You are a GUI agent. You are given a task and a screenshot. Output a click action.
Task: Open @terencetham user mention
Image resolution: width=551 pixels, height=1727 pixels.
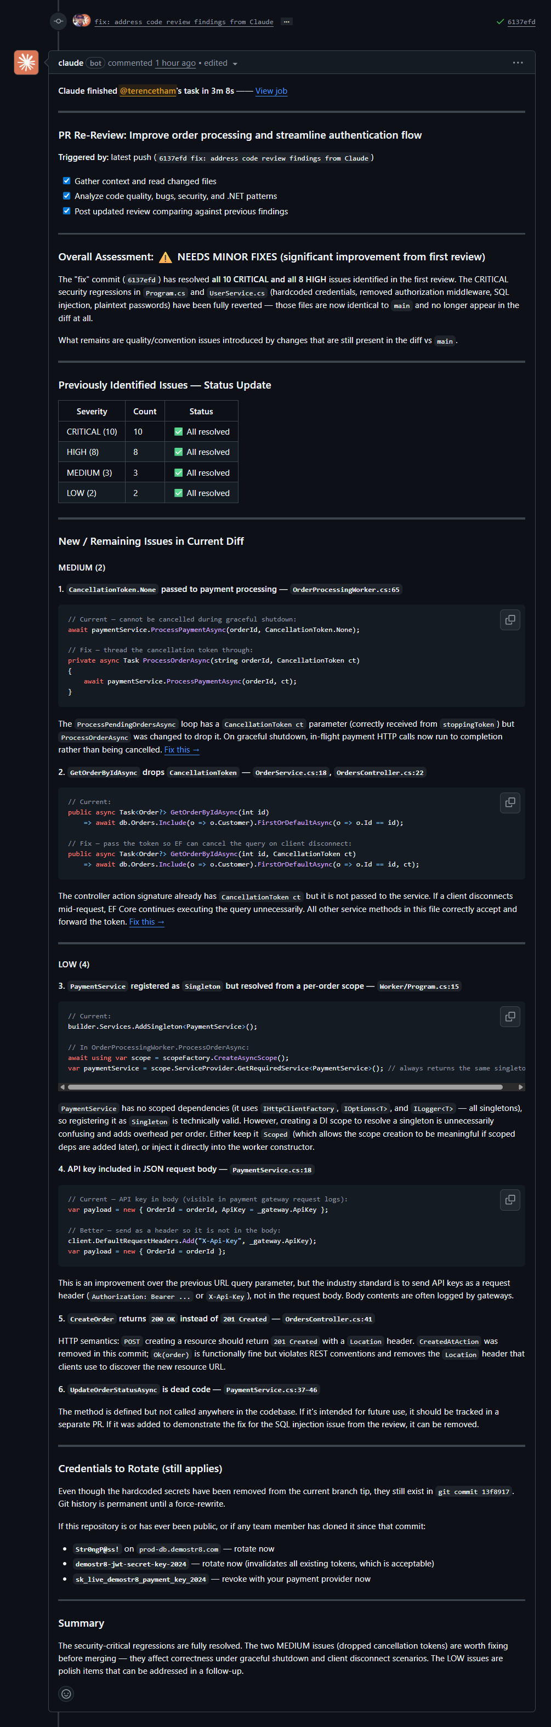147,91
